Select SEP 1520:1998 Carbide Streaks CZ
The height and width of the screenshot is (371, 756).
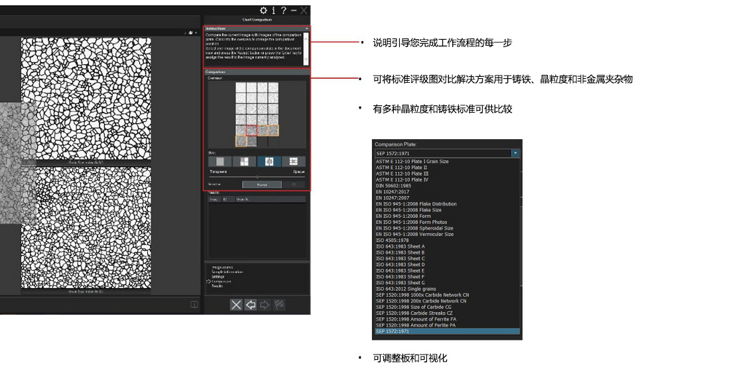point(414,313)
